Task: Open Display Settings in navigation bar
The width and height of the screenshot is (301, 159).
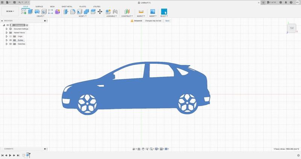Action: tap(157, 149)
